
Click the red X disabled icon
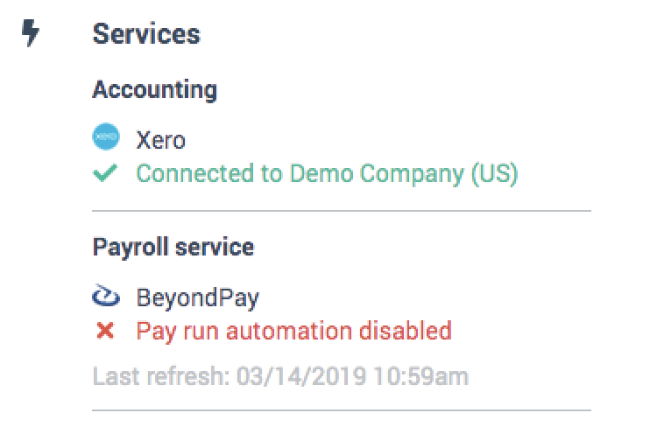tap(105, 331)
